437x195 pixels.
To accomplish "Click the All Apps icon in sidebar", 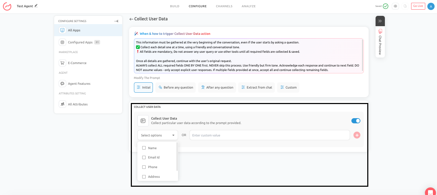I will click(x=62, y=30).
